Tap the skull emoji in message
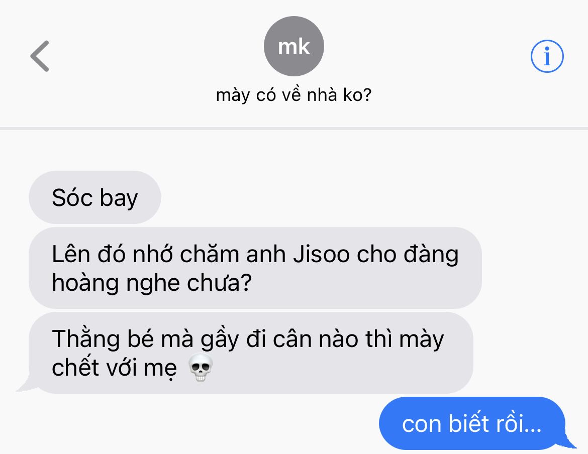The width and height of the screenshot is (588, 454). pos(201,368)
